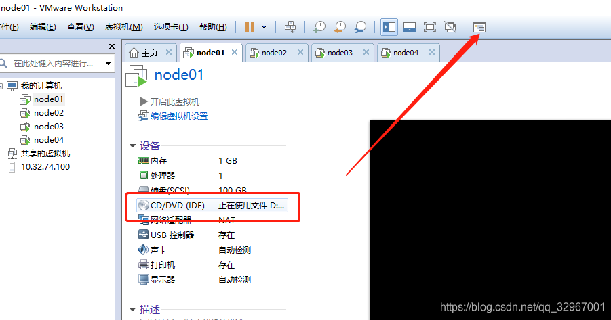Select node04 in the library tree
Viewport: 611px width, 320px height.
tap(48, 140)
